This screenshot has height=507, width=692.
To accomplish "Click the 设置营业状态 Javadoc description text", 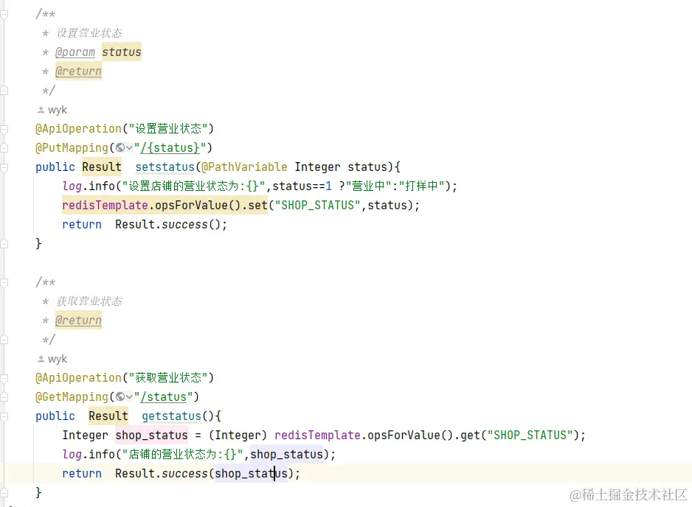I will [x=89, y=33].
